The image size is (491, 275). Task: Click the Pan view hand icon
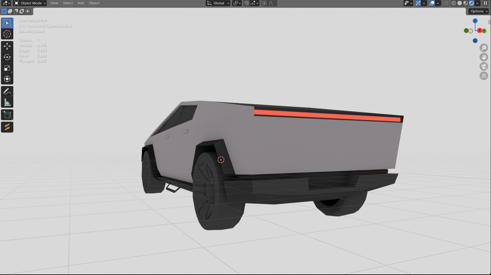[x=484, y=57]
